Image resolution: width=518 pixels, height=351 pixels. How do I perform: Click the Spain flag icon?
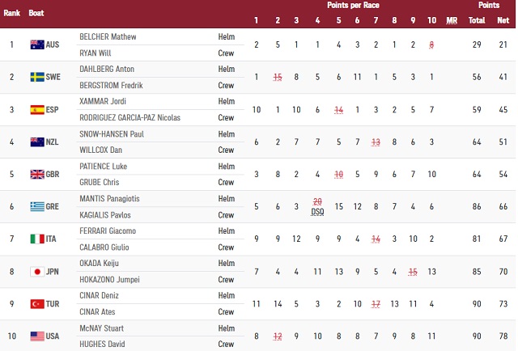[37, 109]
